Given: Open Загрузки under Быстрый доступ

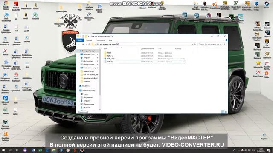Looking at the screenshot, I should [x=87, y=58].
